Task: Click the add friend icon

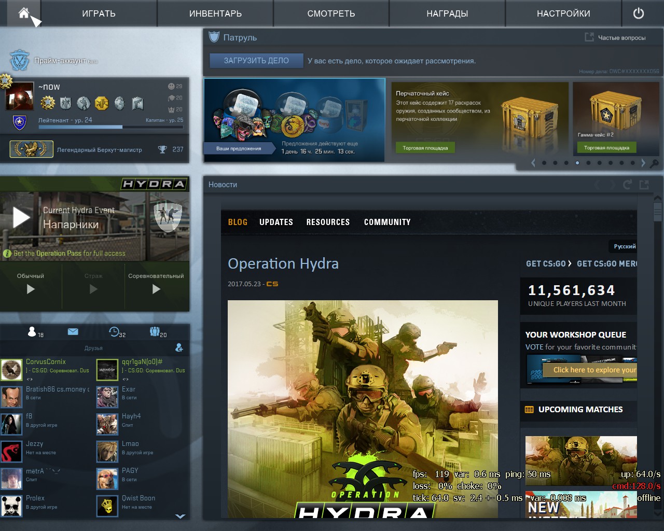Action: click(179, 347)
